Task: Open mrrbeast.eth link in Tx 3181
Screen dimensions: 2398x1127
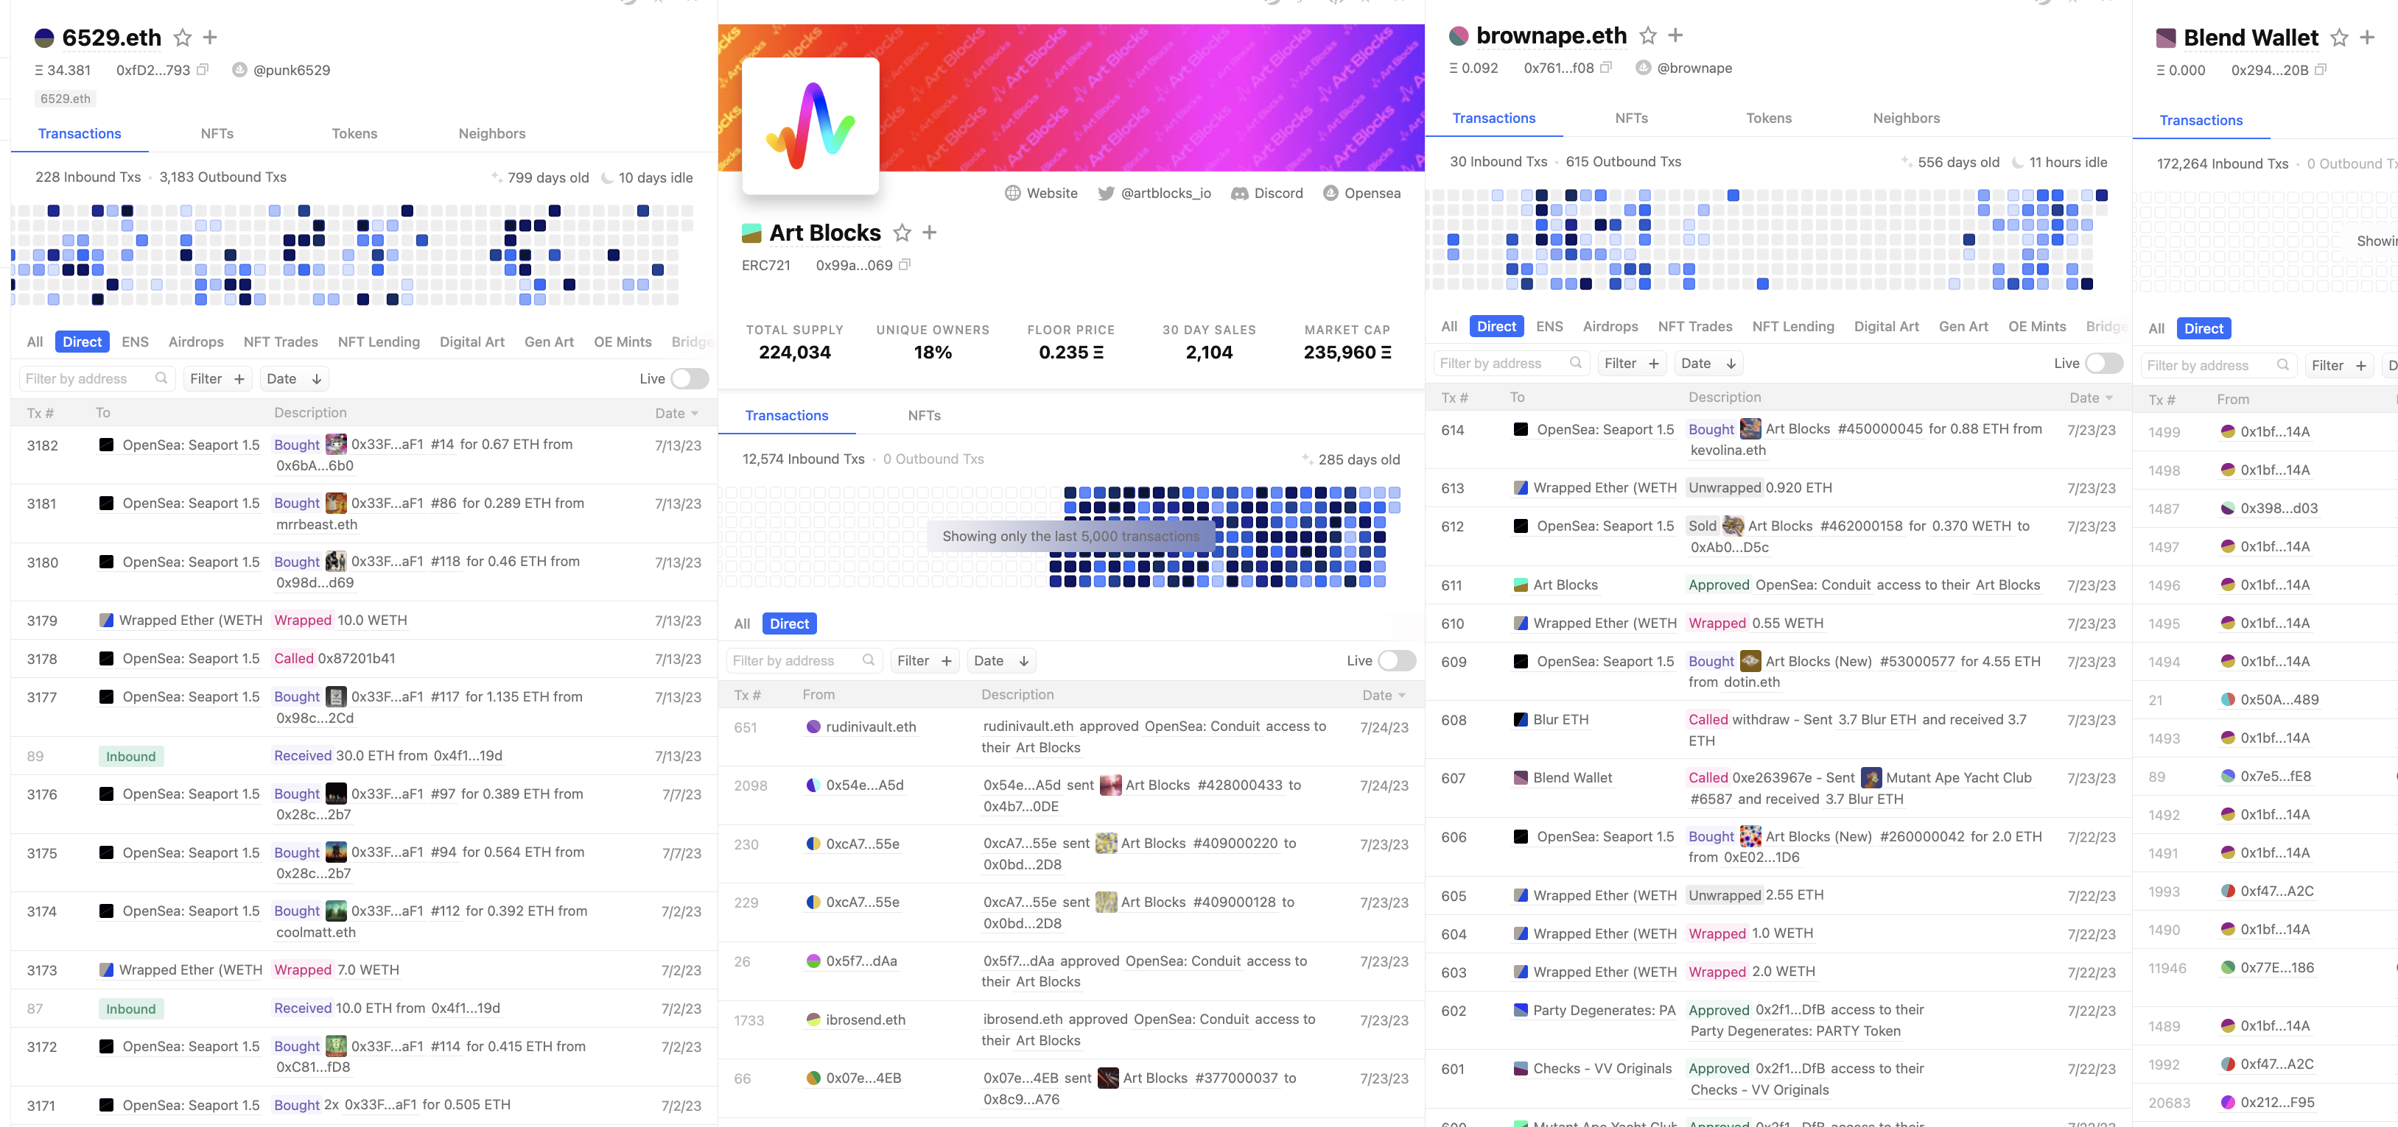Action: pyautogui.click(x=317, y=523)
